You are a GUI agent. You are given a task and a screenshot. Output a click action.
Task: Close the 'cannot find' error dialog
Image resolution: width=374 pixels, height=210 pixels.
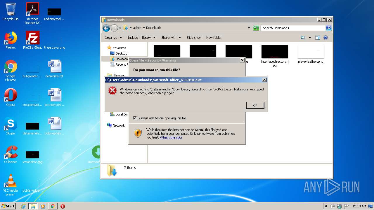point(264,80)
